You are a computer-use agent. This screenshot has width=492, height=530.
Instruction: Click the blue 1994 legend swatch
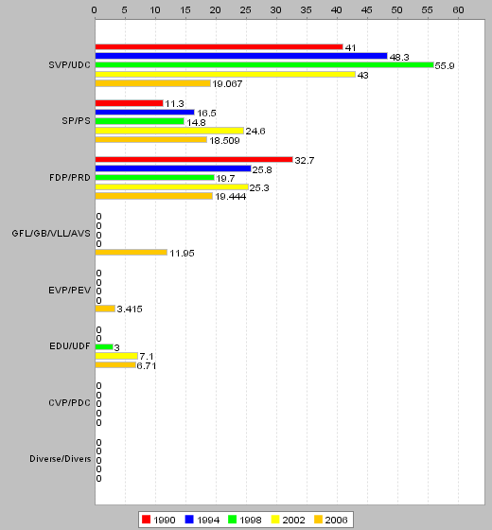tap(189, 520)
